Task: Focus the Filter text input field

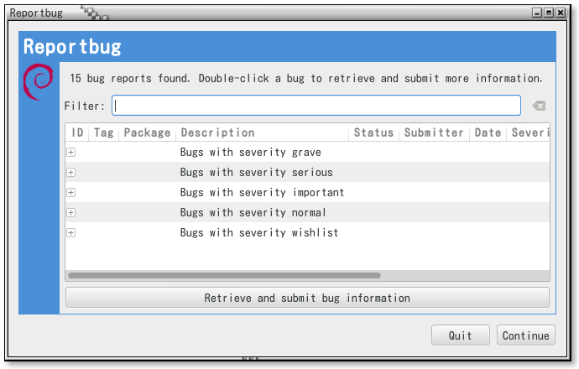Action: pyautogui.click(x=316, y=106)
